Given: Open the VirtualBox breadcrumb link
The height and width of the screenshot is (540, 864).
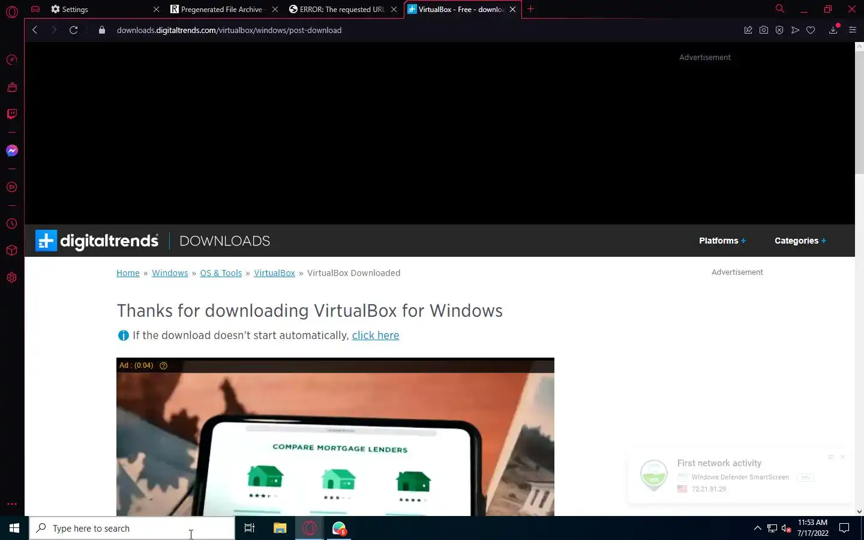Looking at the screenshot, I should tap(274, 273).
